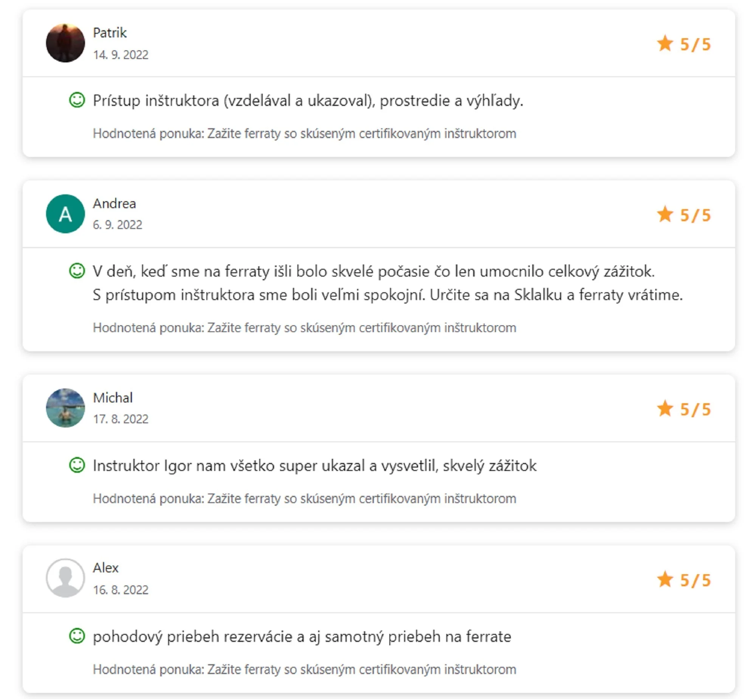Click the reviewer name Andrea
This screenshot has width=756, height=699.
tap(115, 203)
